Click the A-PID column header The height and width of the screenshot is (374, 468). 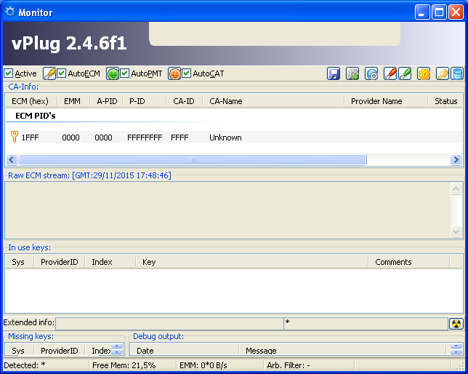[106, 101]
